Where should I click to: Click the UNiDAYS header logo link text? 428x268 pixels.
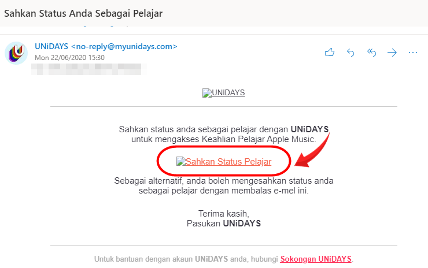click(228, 92)
